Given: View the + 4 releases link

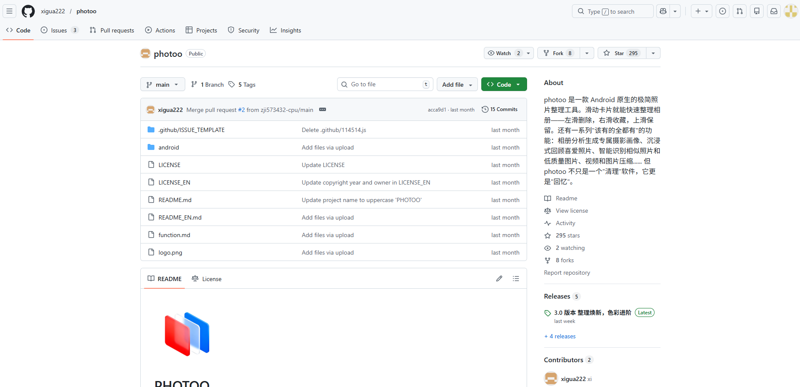Looking at the screenshot, I should click(560, 336).
